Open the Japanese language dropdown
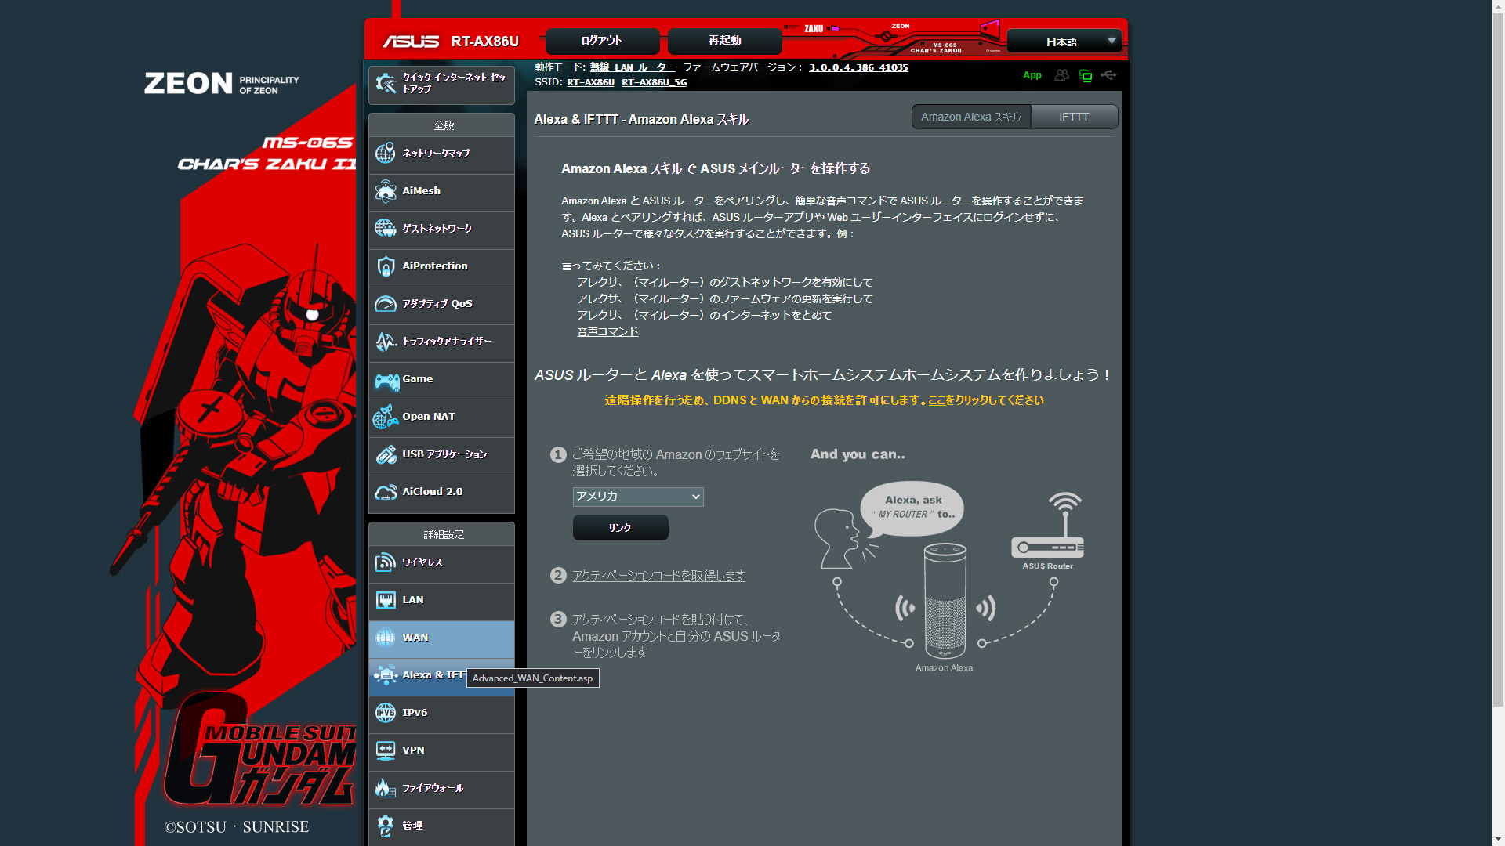 pyautogui.click(x=1064, y=42)
